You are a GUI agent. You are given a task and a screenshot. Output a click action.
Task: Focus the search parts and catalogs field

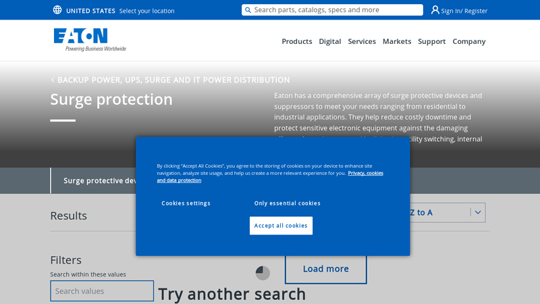(x=332, y=10)
